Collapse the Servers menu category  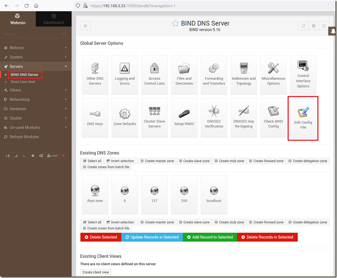point(36,66)
